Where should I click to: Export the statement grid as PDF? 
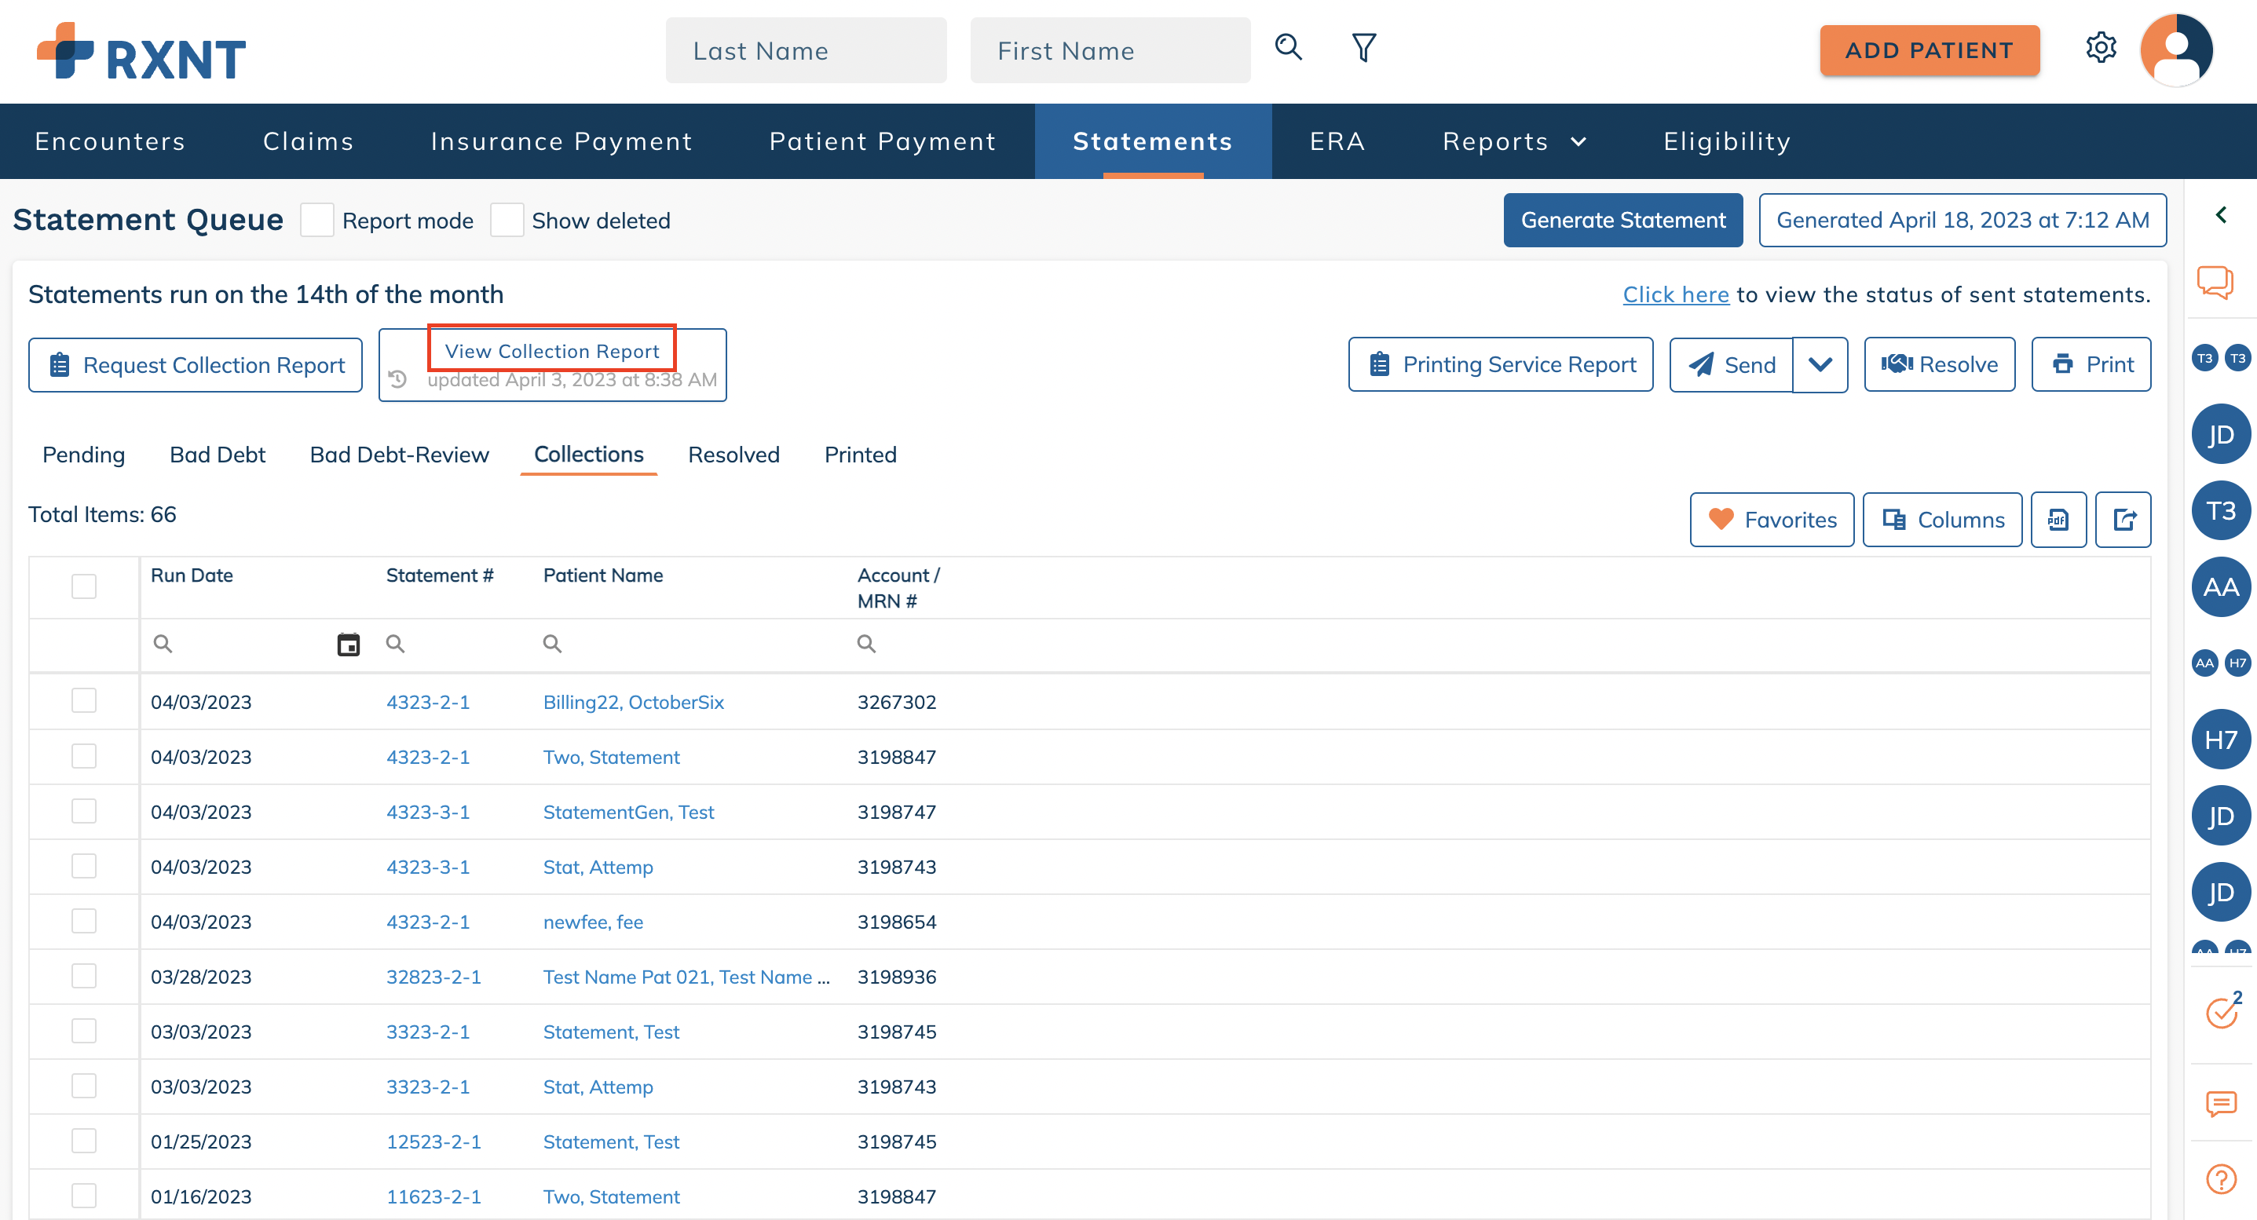click(x=2058, y=518)
